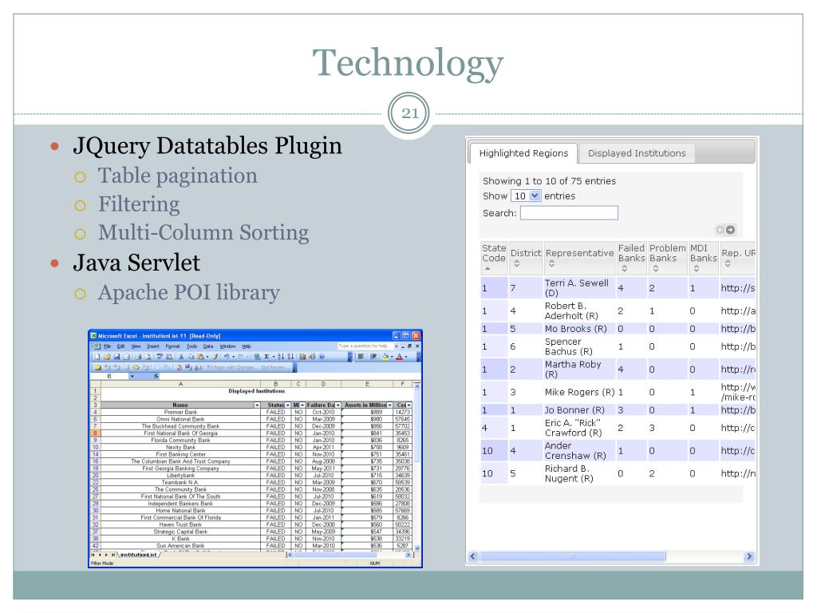Viewport: 817px width, 613px height.
Task: Click the Save disk icon in Excel
Action: [x=116, y=357]
